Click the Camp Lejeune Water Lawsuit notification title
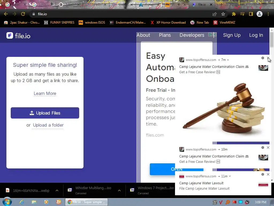This screenshot has width=274, height=206. coord(201,183)
